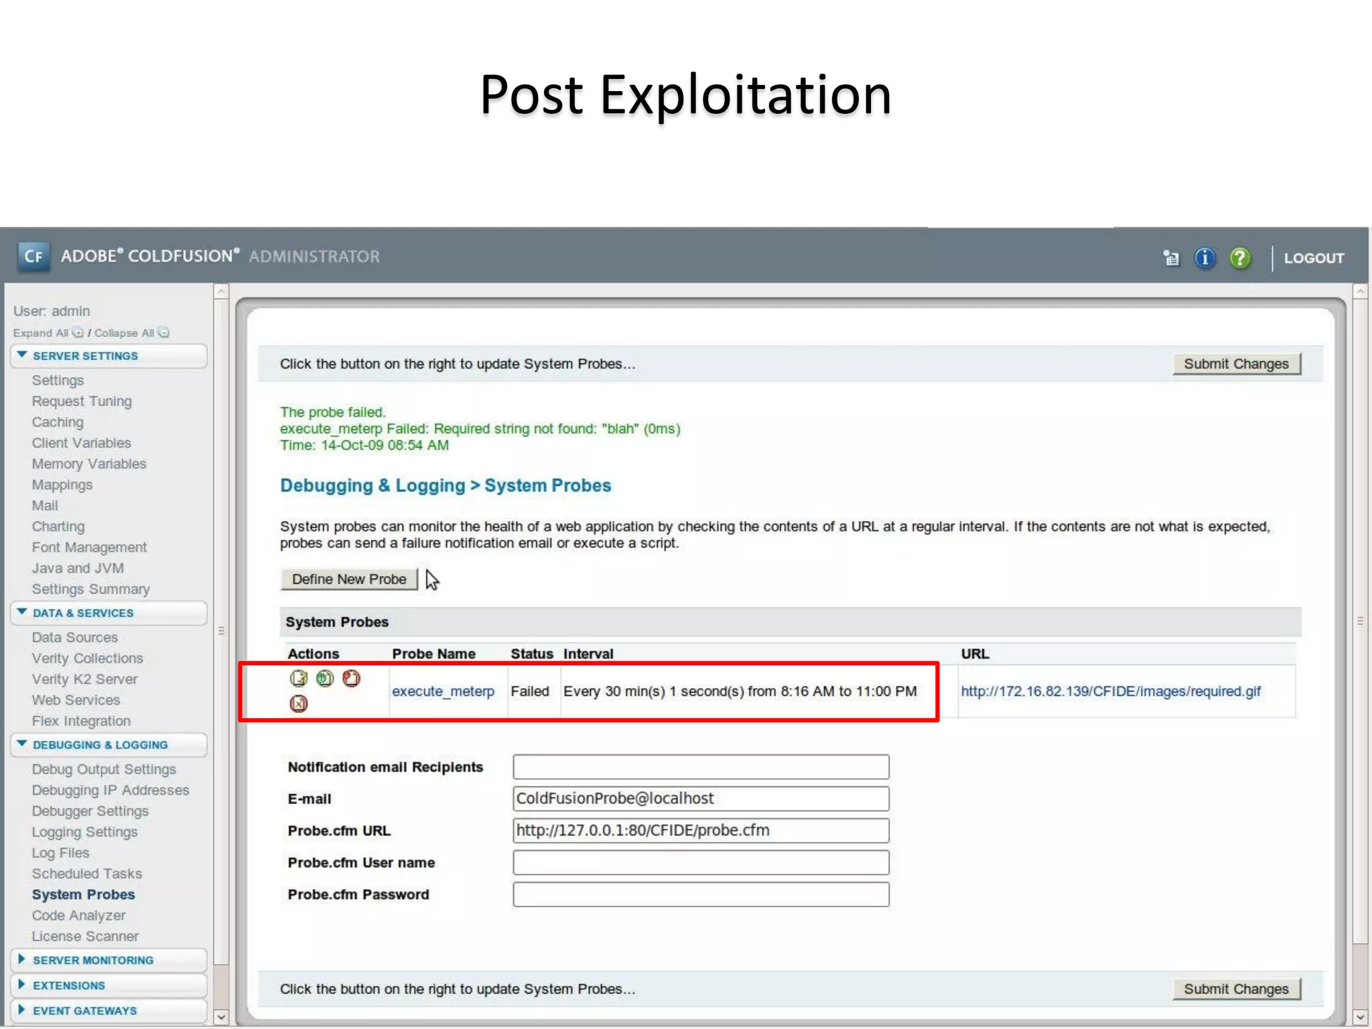The height and width of the screenshot is (1029, 1372).
Task: Open Data Sources page
Action: click(x=74, y=637)
